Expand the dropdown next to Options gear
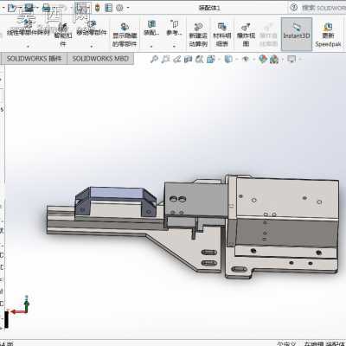Viewport: 346px width, 346px height. pyautogui.click(x=128, y=8)
